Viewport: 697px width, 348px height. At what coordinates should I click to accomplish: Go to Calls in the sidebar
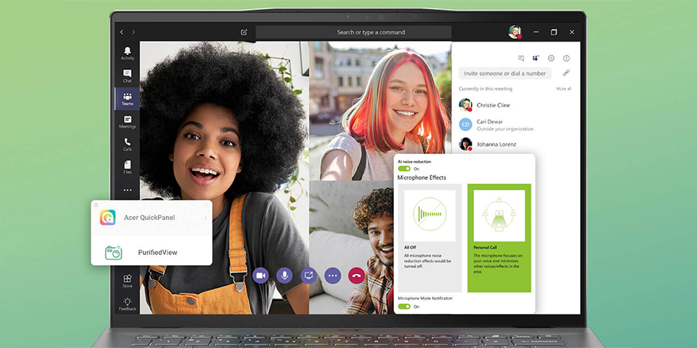(127, 144)
